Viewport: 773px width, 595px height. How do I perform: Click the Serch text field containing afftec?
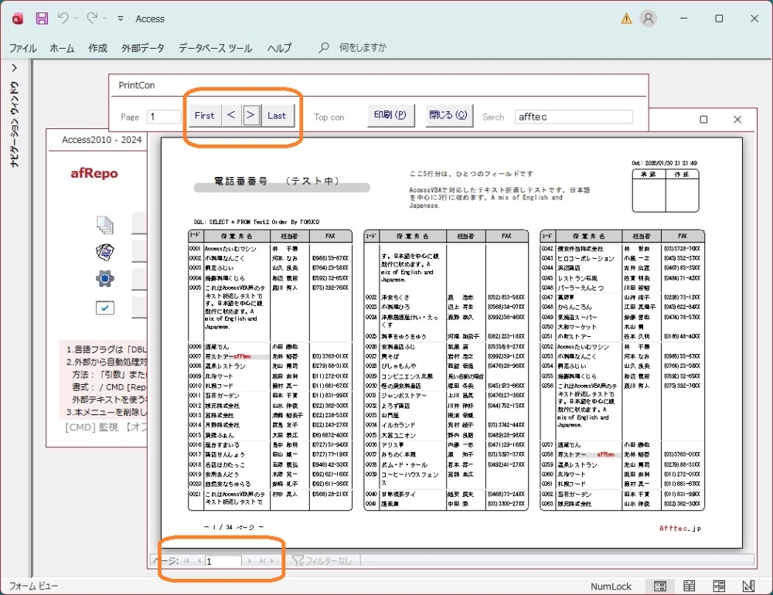[573, 117]
